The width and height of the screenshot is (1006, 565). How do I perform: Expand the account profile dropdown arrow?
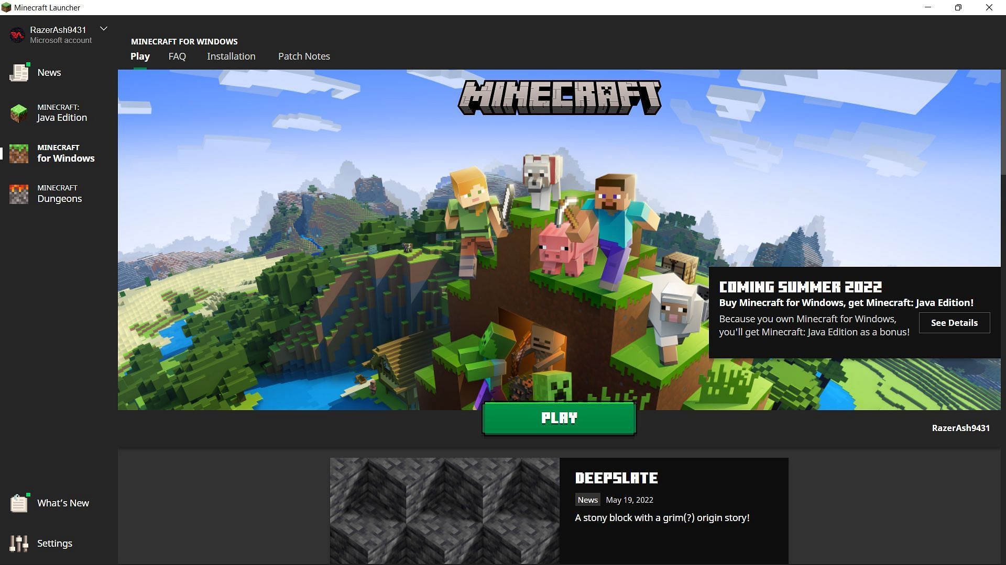point(104,30)
